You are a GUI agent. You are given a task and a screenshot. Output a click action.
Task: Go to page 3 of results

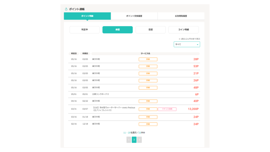coord(139,140)
